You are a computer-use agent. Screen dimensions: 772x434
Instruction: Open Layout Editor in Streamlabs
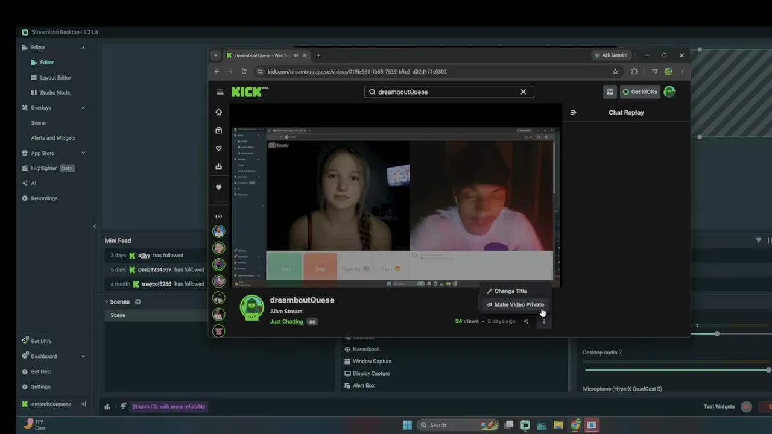55,78
